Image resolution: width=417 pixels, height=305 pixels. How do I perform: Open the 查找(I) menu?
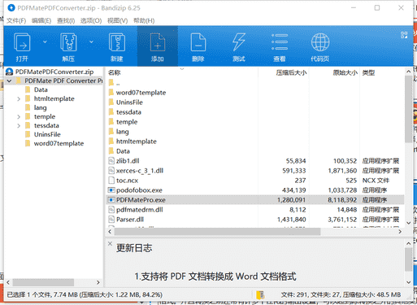point(66,20)
